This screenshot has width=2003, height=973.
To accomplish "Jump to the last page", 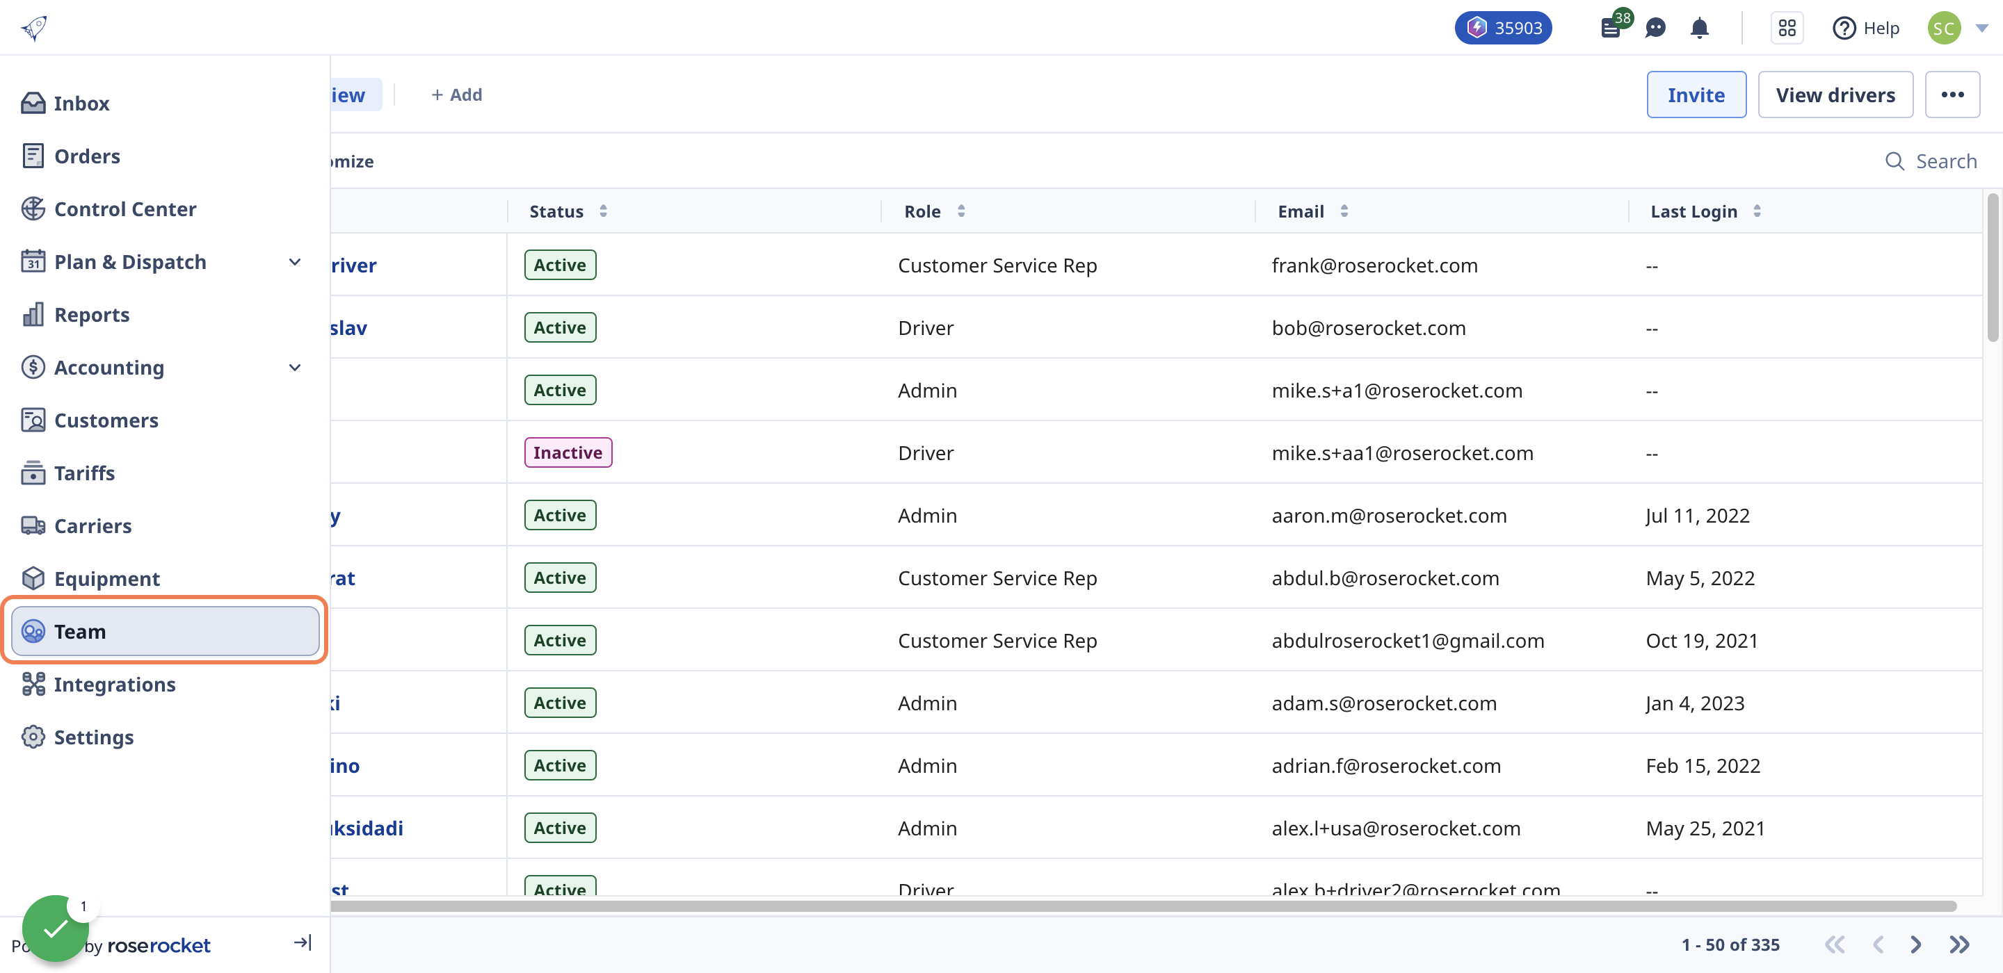I will pyautogui.click(x=1959, y=945).
